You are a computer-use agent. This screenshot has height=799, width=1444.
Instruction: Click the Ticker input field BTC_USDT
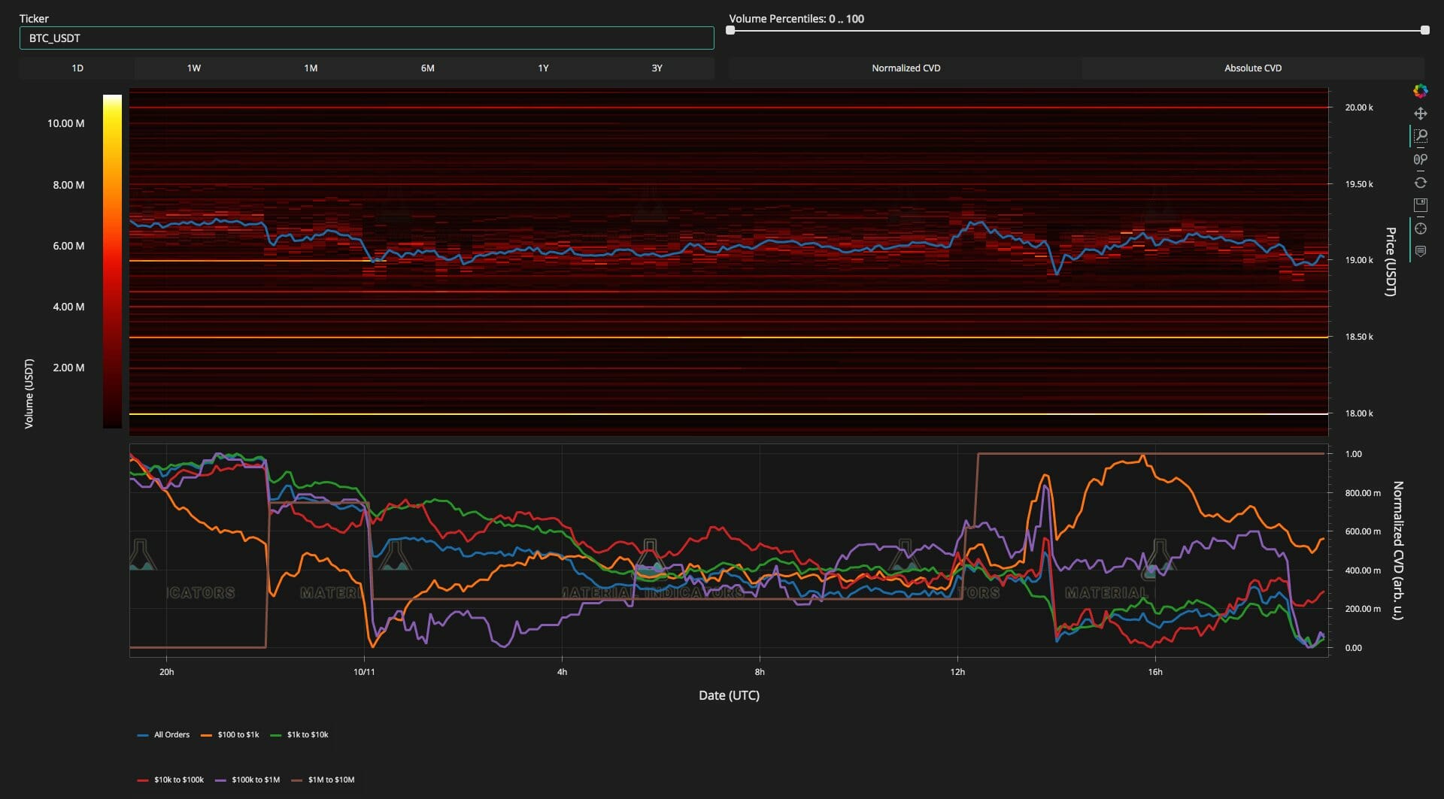[x=366, y=38]
